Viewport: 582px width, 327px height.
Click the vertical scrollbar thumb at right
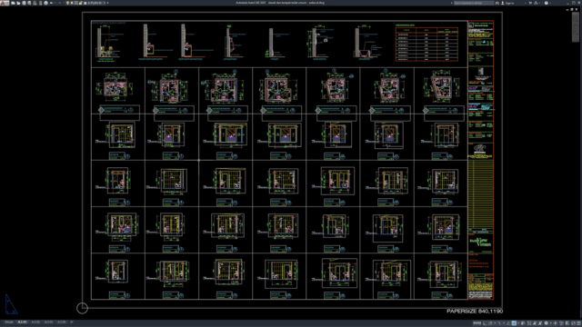pos(576,27)
